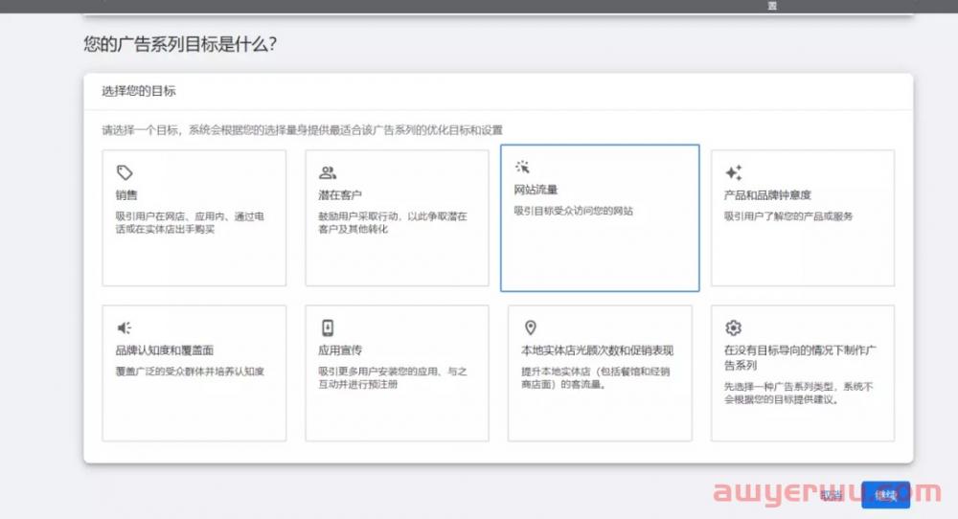
Task: Click the price tag icon for 销售
Action: [x=125, y=173]
